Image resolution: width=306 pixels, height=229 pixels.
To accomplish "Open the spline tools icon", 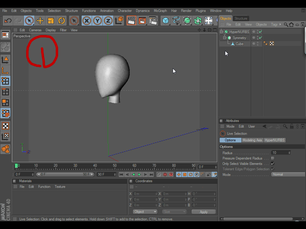I will [x=176, y=21].
